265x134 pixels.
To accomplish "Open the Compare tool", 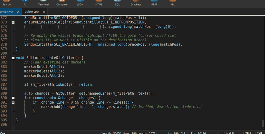I will click(62, 3).
